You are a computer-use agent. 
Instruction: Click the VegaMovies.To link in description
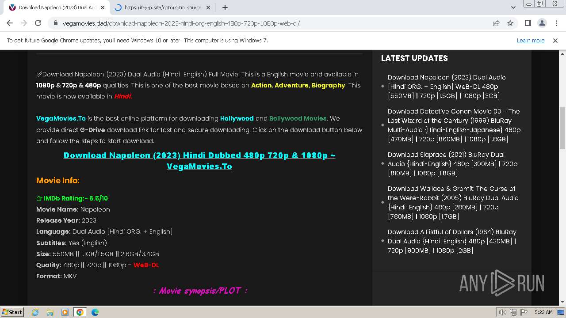click(x=61, y=118)
